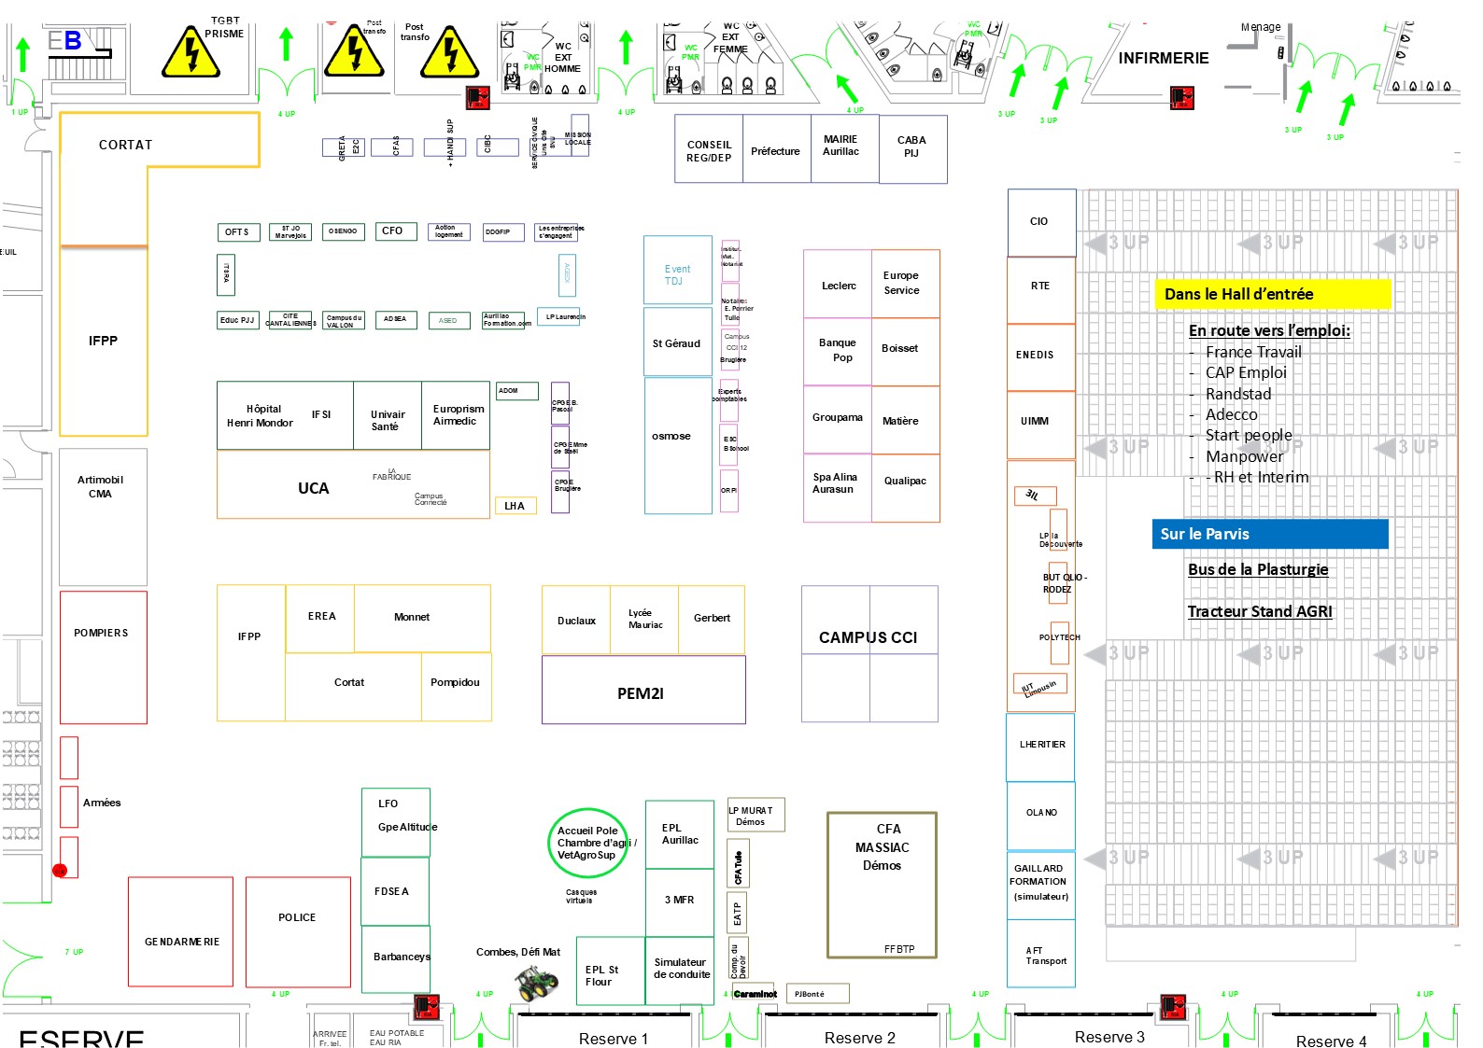Click the GAILLARD FORMATION simulateur stand
The height and width of the screenshot is (1048, 1483).
point(1040,885)
